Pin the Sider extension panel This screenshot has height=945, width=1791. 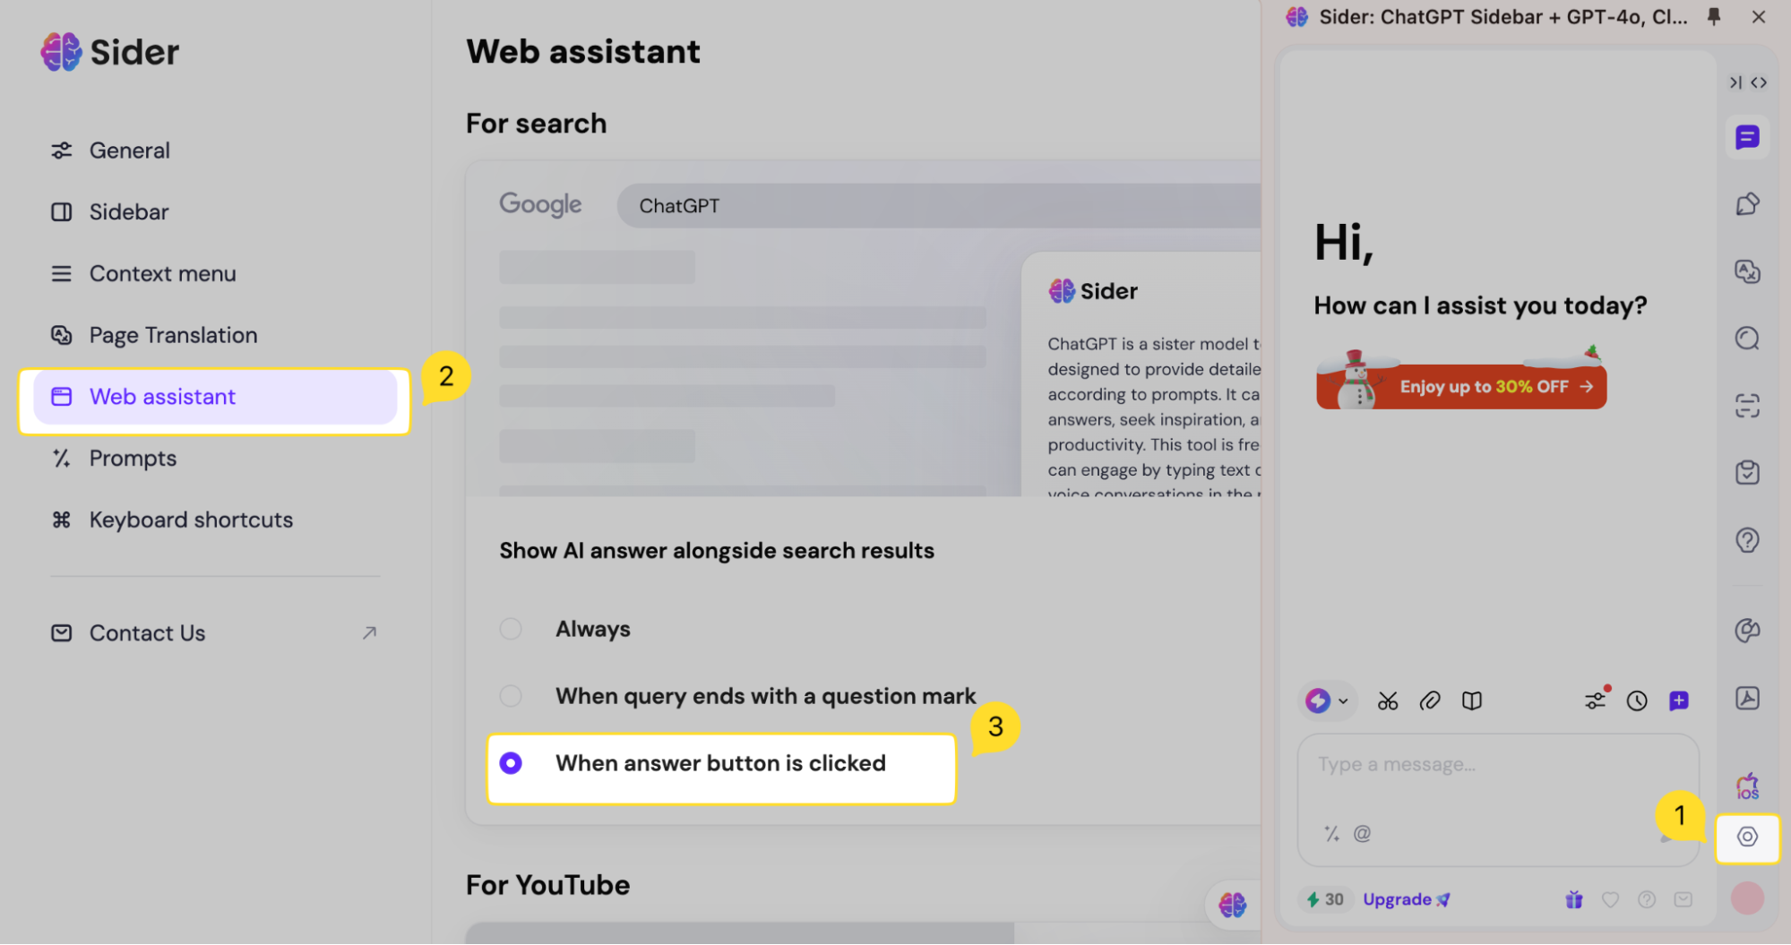point(1714,16)
